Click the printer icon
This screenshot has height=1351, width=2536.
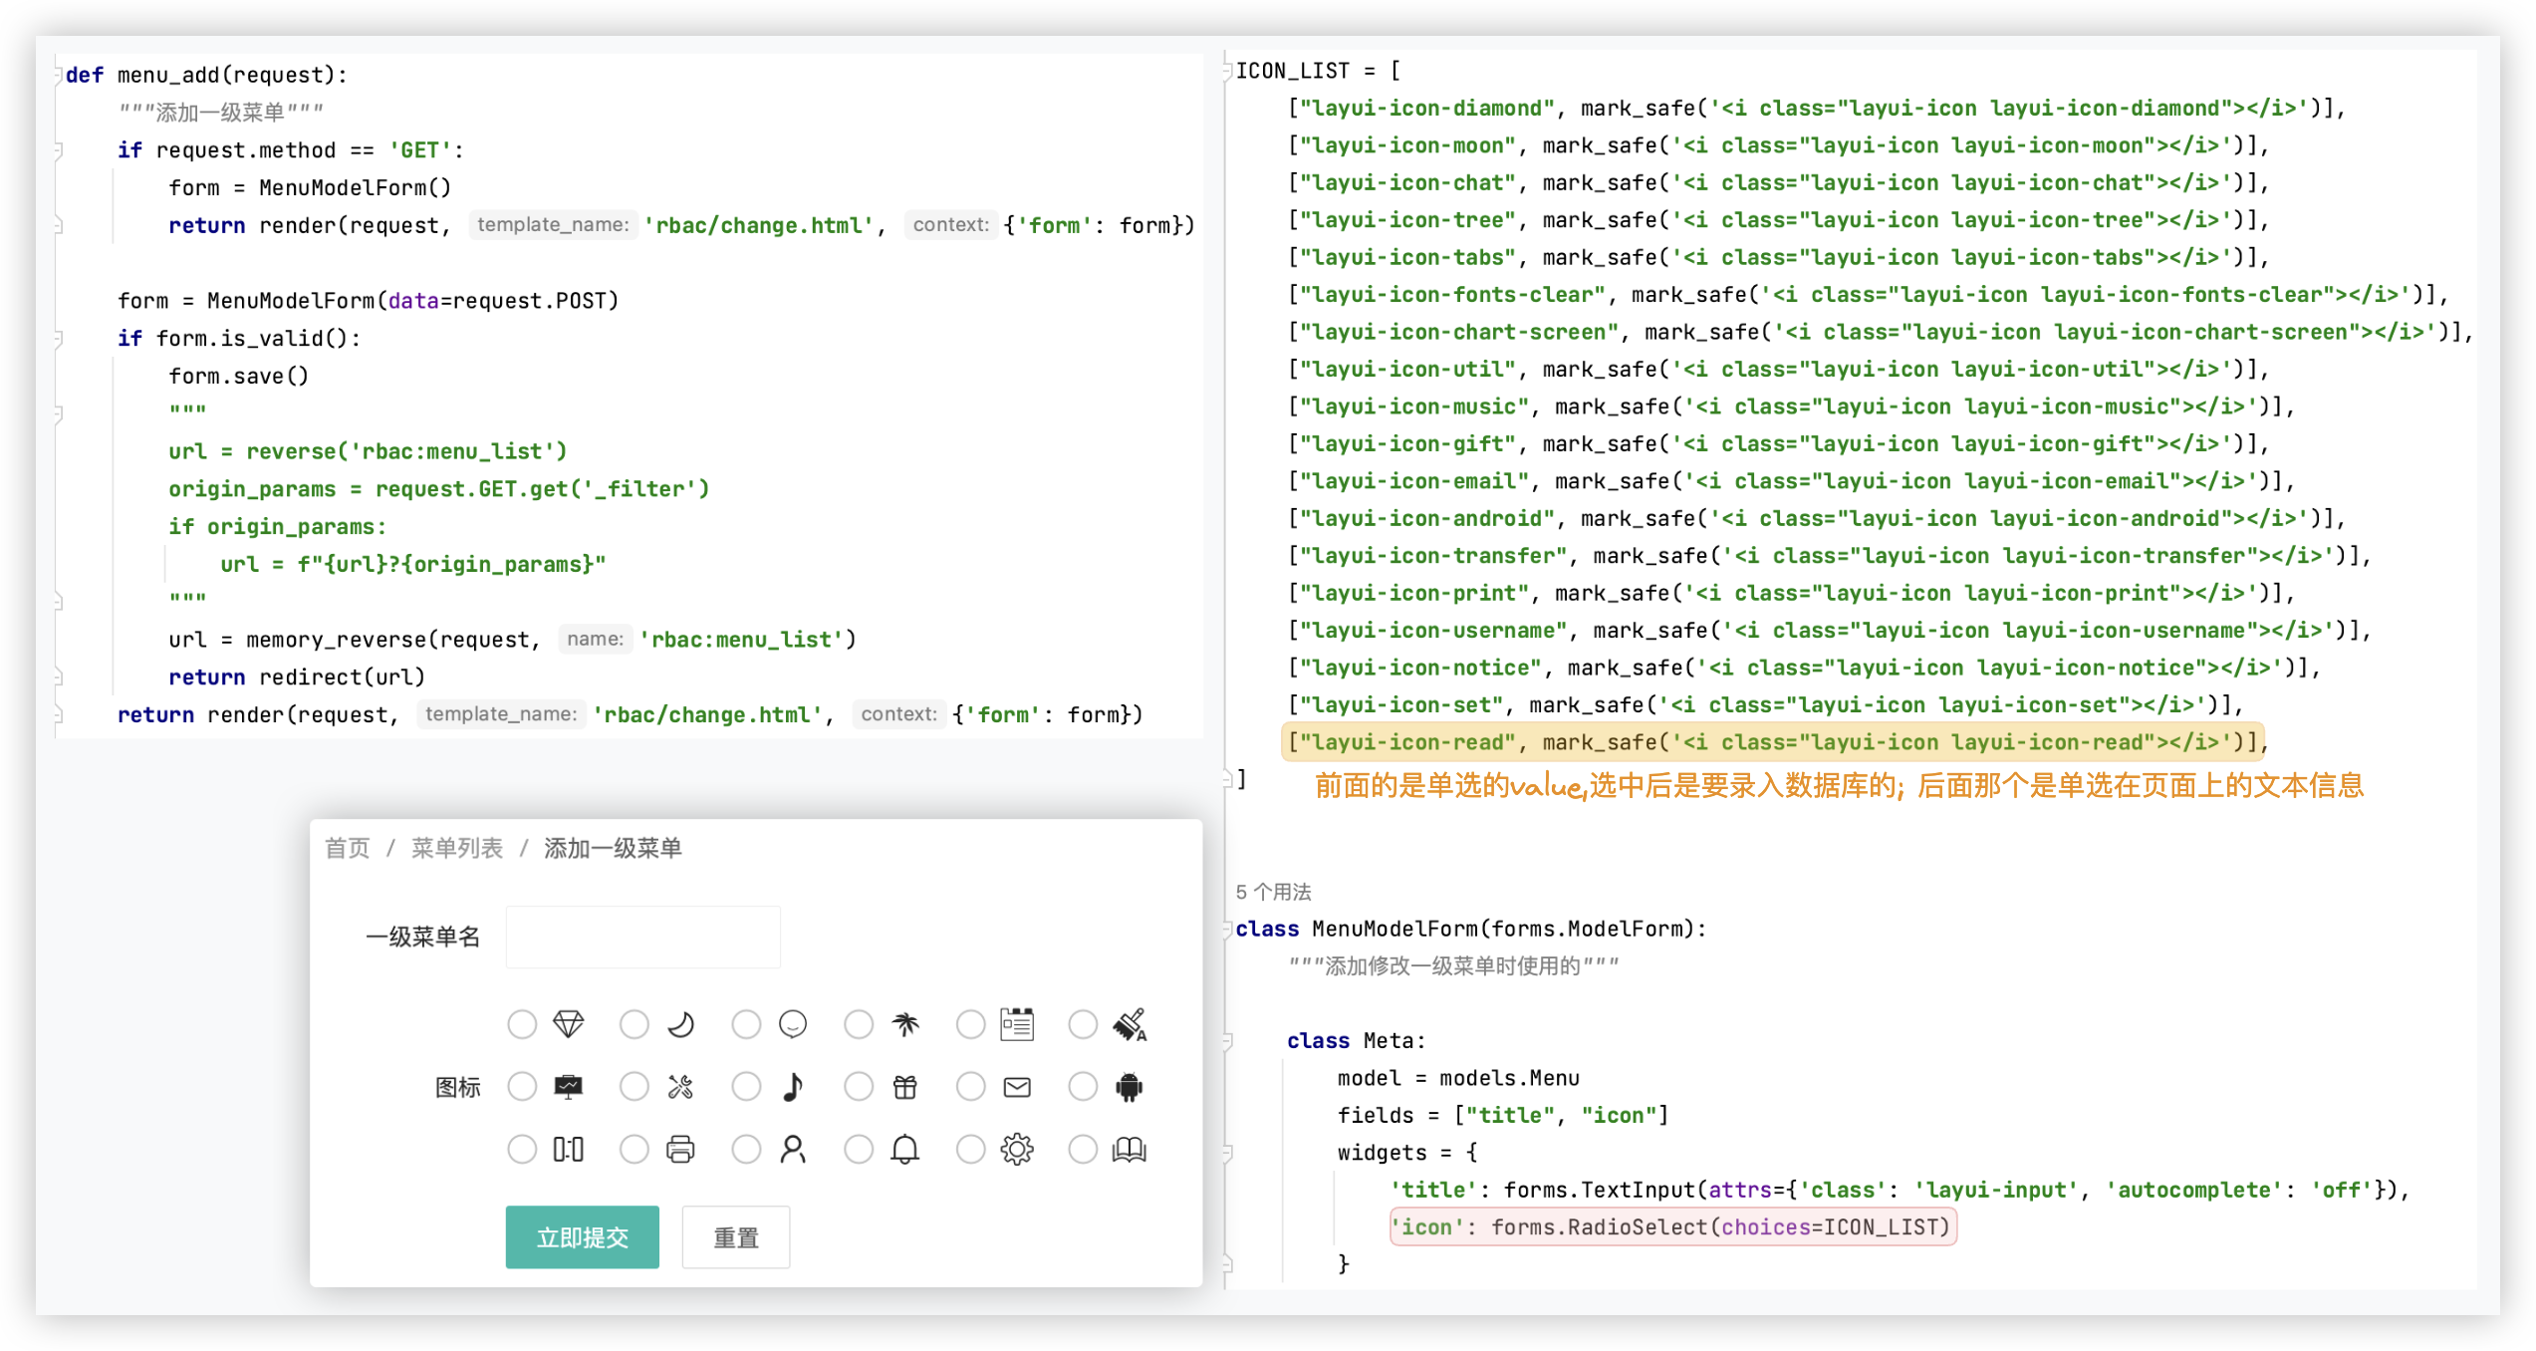pyautogui.click(x=680, y=1150)
